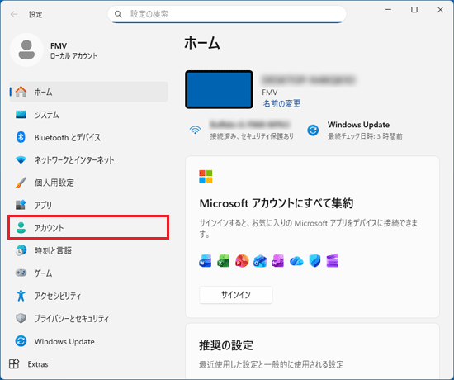454x380 pixels.
Task: Click the FMV ローカル アカウント profile header
Action: (x=54, y=50)
